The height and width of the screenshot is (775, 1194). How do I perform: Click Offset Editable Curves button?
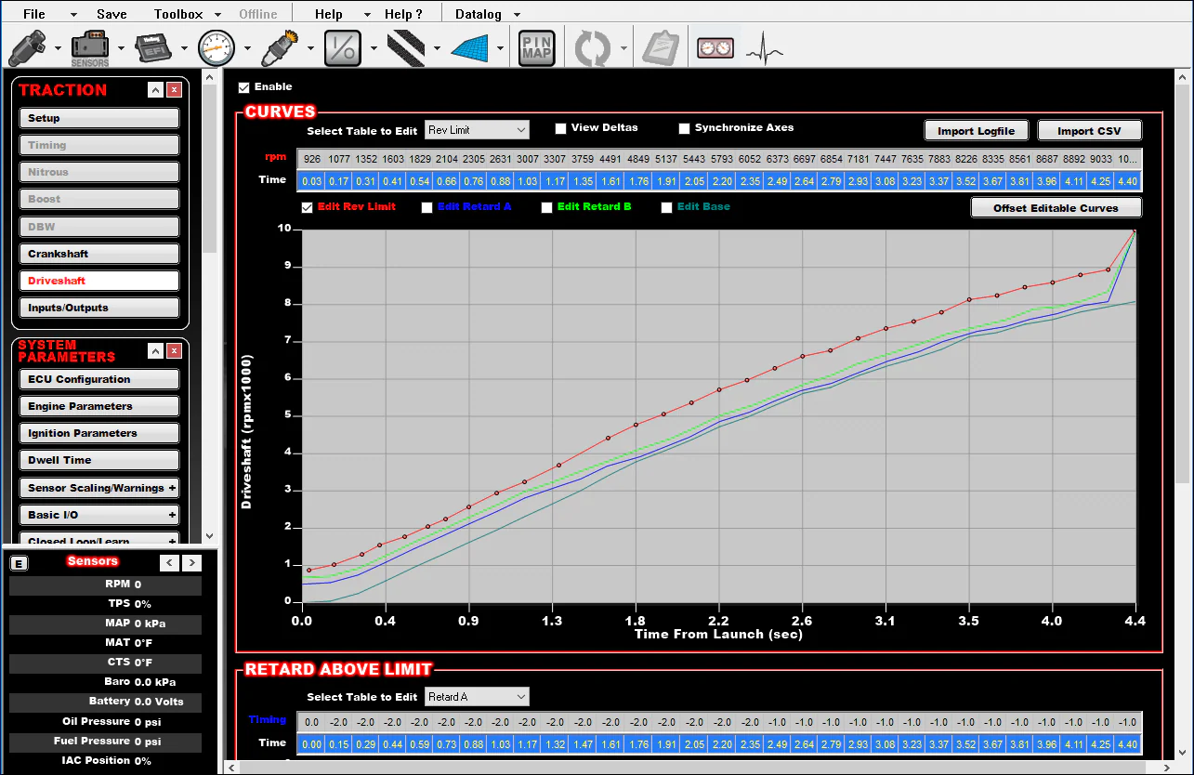click(1056, 206)
